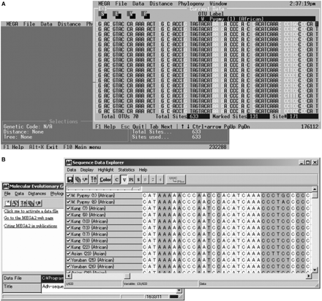Uncheck Kung (22) (African) sequence
322x301 pixels.
pyautogui.click(x=69, y=247)
